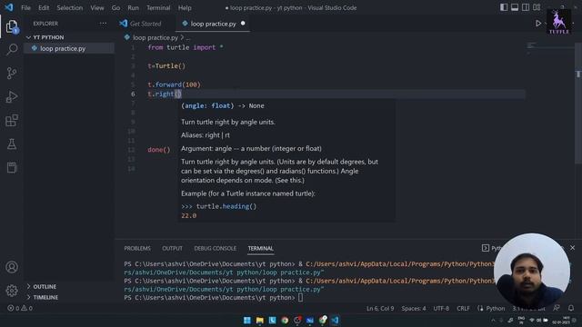Toggle panel layout icon in title bar
Viewport: 582px width, 327px height.
515,7
